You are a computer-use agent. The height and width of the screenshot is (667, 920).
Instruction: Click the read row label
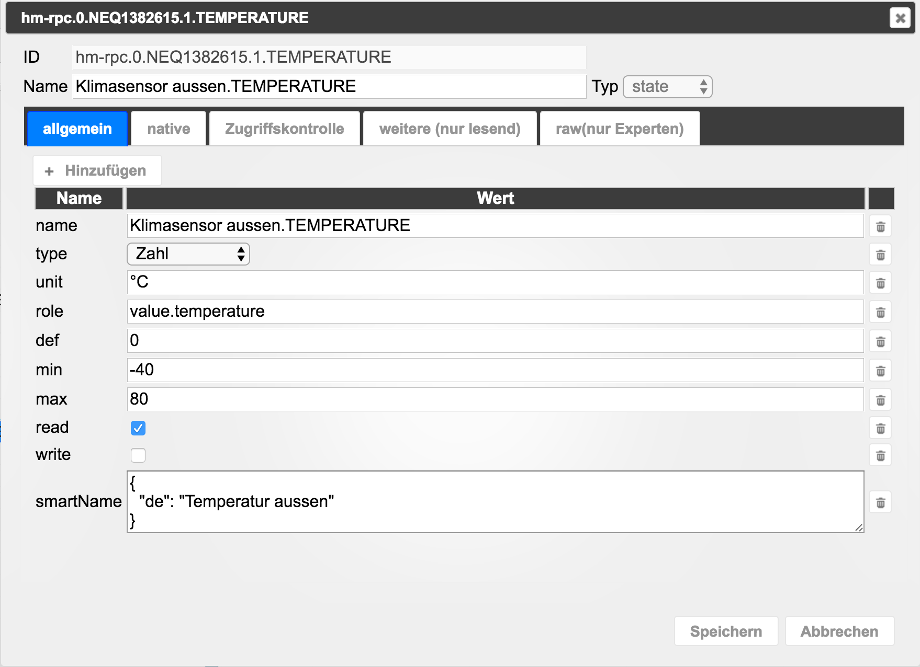[x=52, y=428]
